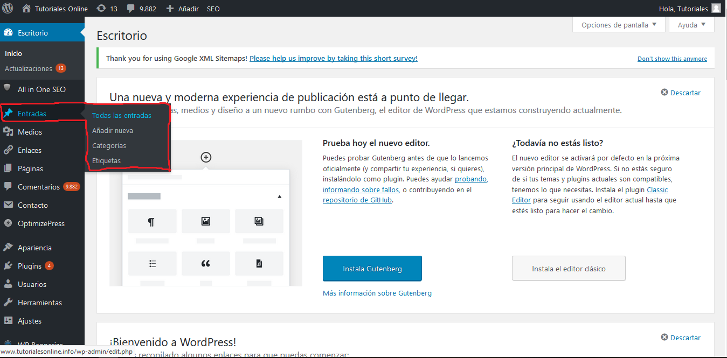Open the comments bubble icon showing 9.882
Image resolution: width=727 pixels, height=358 pixels.
coord(131,9)
